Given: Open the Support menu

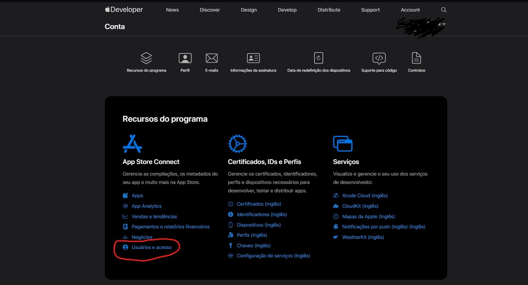Looking at the screenshot, I should click(370, 10).
